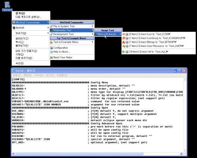Click Notepad's vertical scroll up arrow
The width and height of the screenshot is (197, 158).
[185, 79]
